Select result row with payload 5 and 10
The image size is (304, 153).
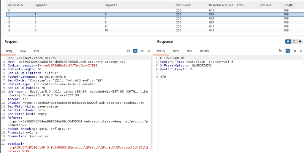[x=155, y=30]
